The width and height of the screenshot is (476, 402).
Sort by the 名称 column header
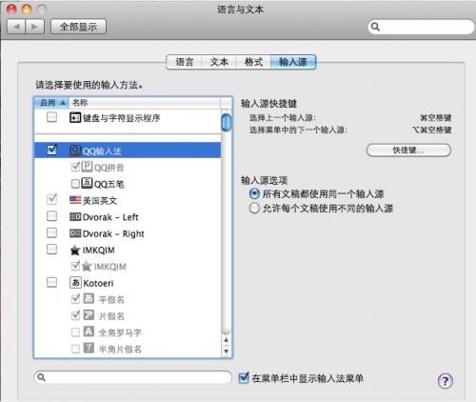pyautogui.click(x=145, y=103)
